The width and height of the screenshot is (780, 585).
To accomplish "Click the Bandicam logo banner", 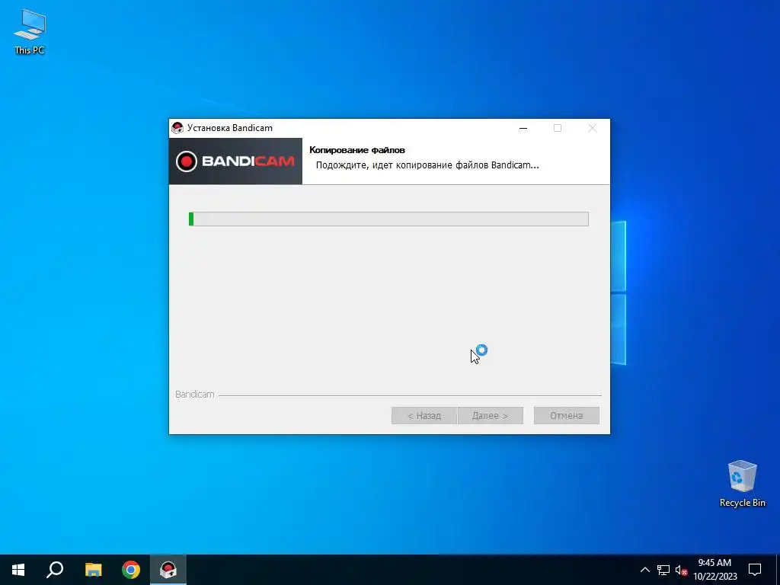I will (235, 161).
